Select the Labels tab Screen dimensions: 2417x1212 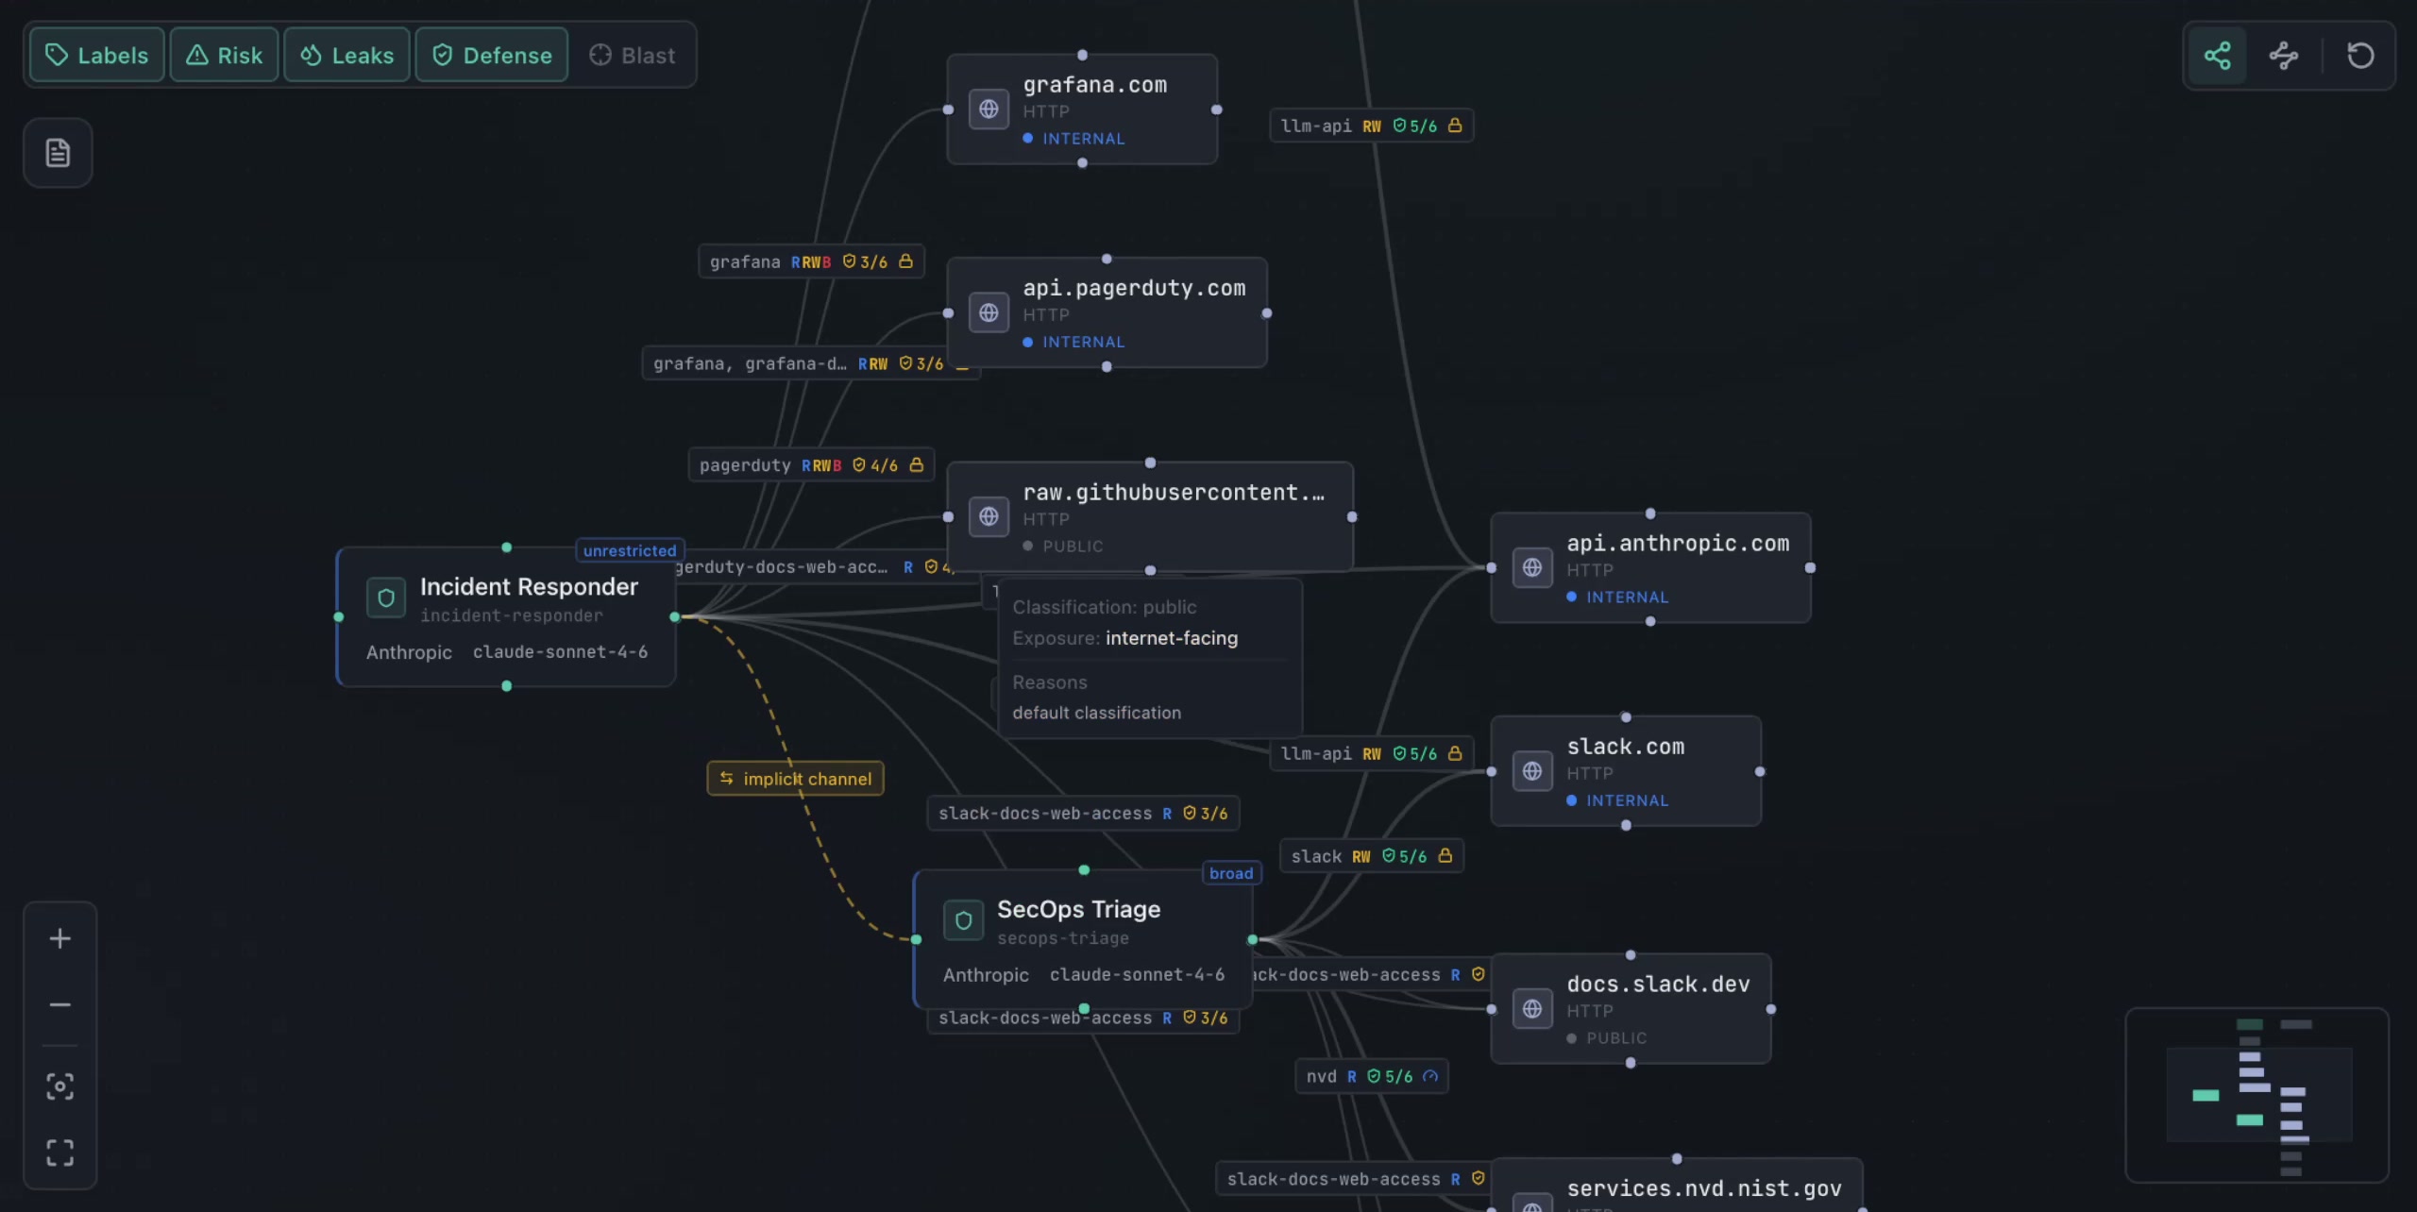(x=96, y=55)
